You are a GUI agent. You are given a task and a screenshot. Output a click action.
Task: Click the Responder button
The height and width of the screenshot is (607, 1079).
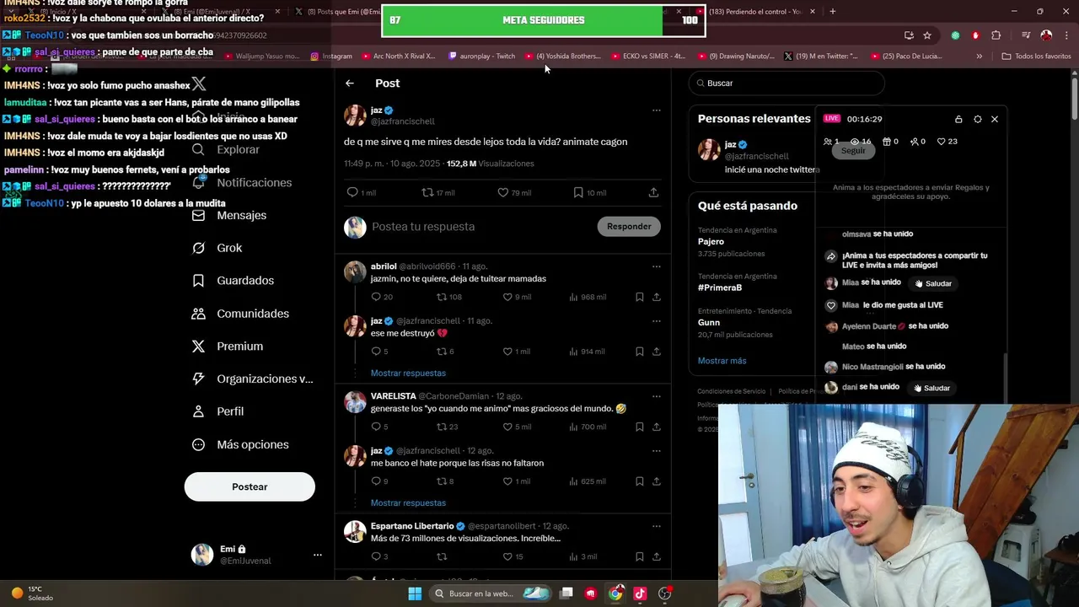629,226
